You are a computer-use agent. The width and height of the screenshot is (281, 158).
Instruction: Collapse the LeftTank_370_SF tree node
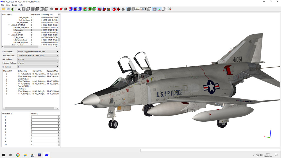tap(9, 35)
